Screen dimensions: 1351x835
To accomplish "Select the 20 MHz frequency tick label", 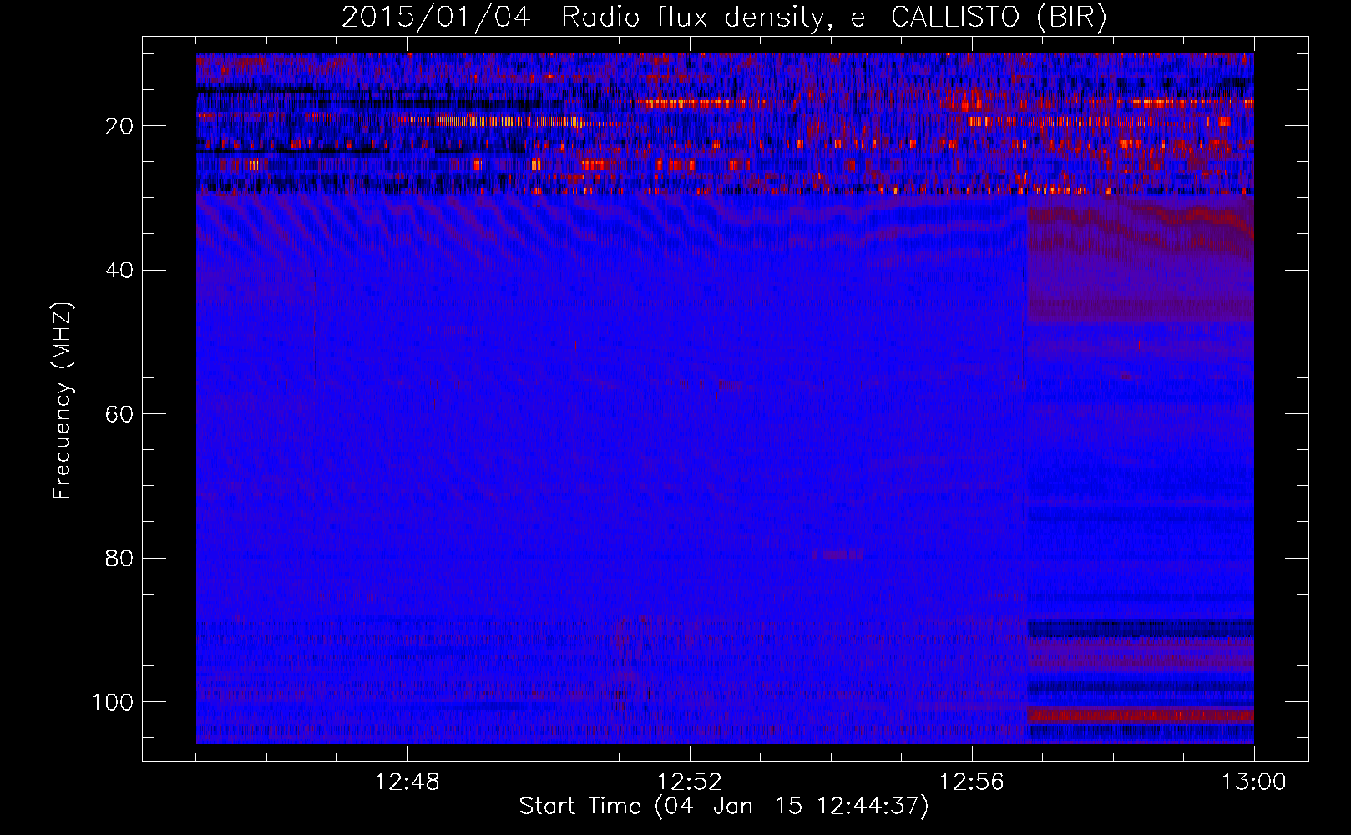I will coord(120,126).
